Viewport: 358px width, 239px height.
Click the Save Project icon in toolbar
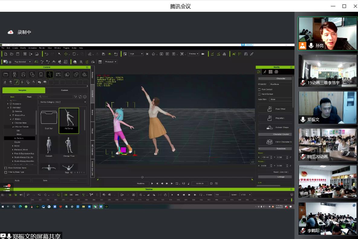coord(18,54)
